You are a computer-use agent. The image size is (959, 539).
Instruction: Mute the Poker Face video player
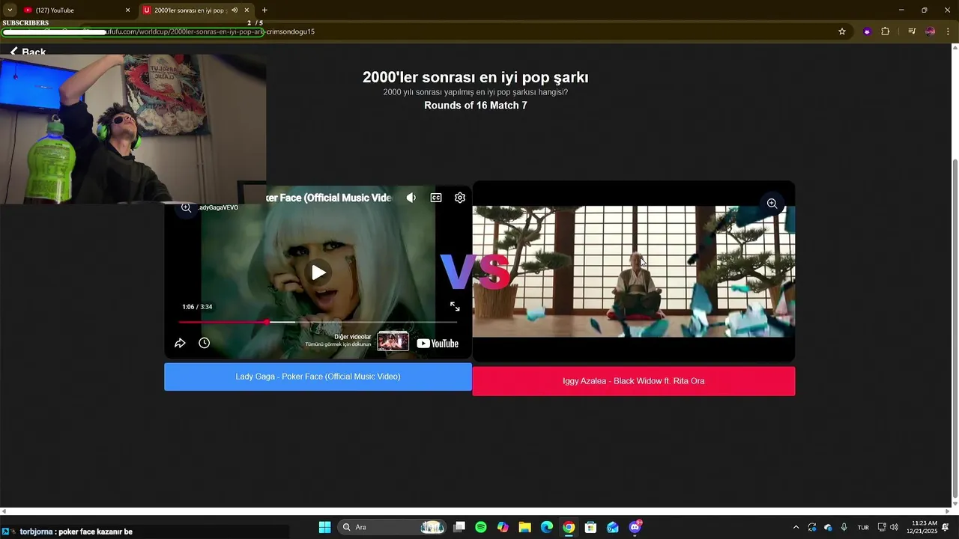[x=411, y=198]
